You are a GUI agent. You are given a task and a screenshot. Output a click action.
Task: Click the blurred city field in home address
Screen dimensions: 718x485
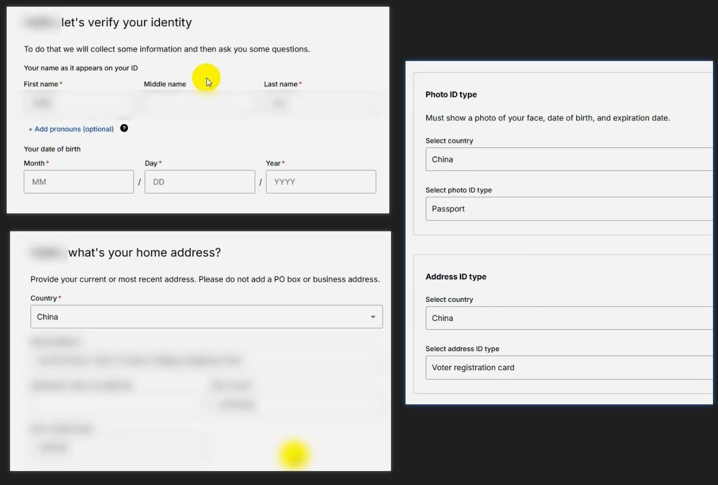296,404
